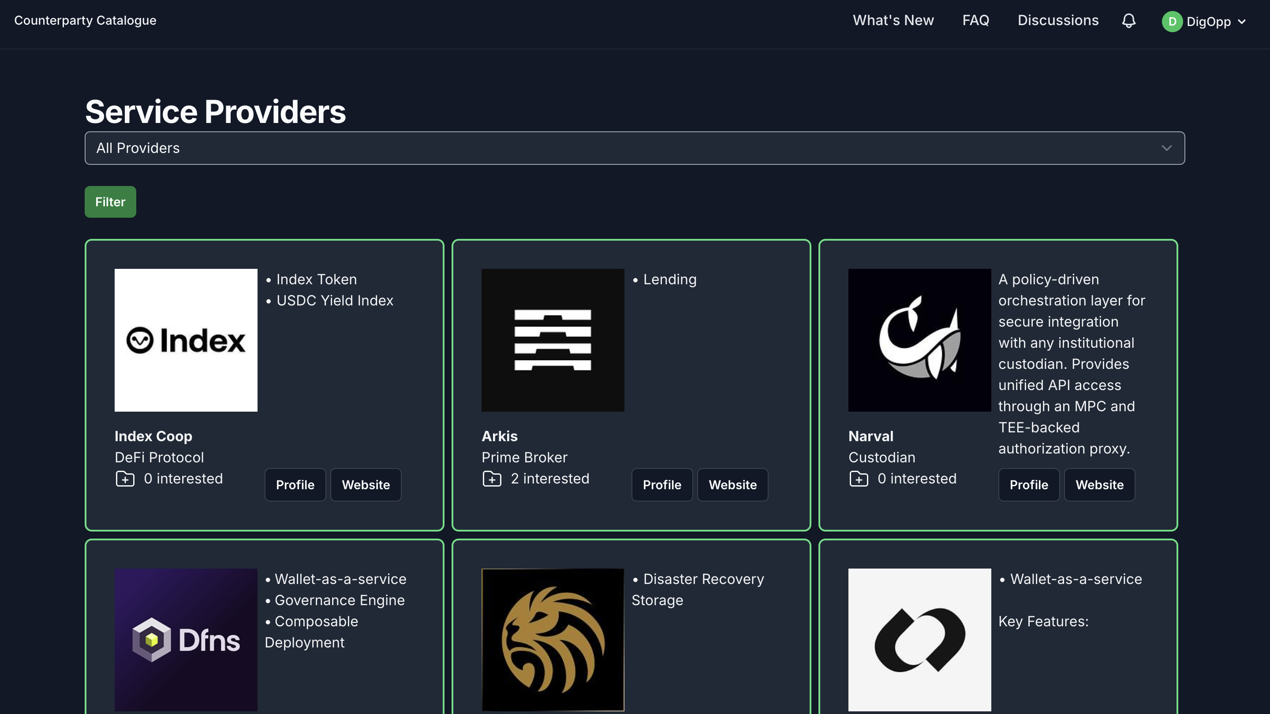This screenshot has width=1270, height=714.
Task: Click the Arkis prime broker logo
Action: (553, 340)
